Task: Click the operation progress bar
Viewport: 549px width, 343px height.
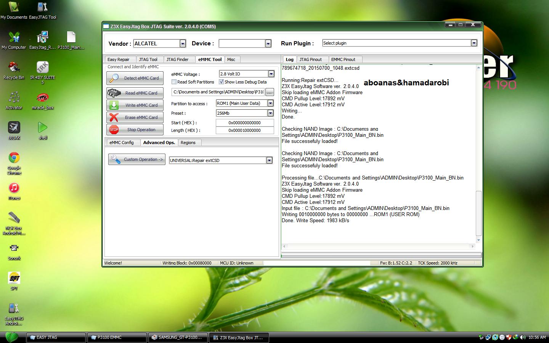Action: (x=381, y=255)
